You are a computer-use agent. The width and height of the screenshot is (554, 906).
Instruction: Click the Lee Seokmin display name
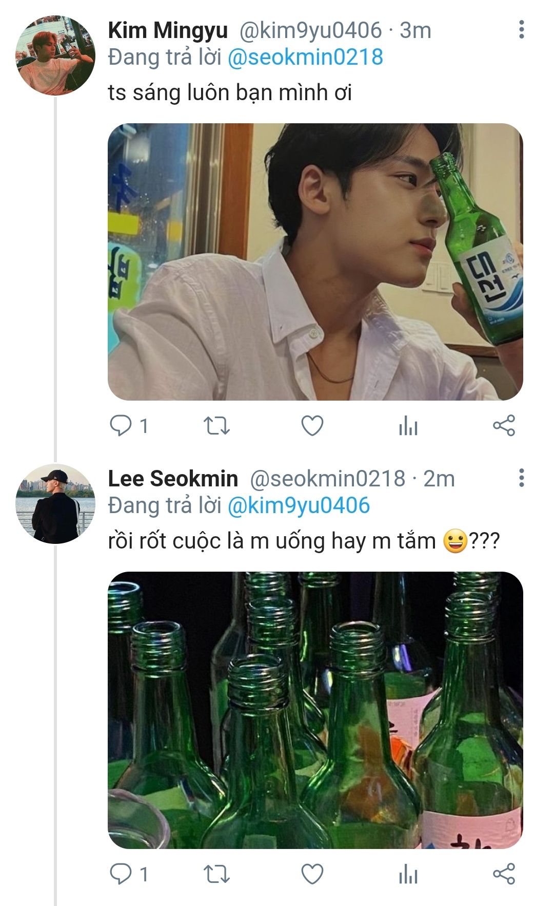tap(173, 479)
